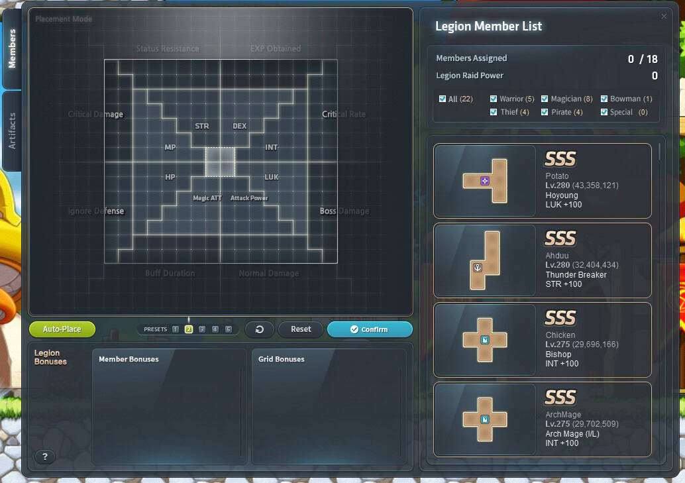Select Potato's Hoyoung block piece
The height and width of the screenshot is (483, 685).
tap(485, 181)
